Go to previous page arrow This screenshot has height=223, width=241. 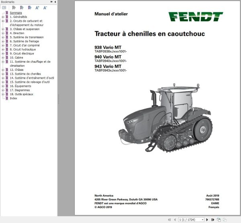click(175, 220)
